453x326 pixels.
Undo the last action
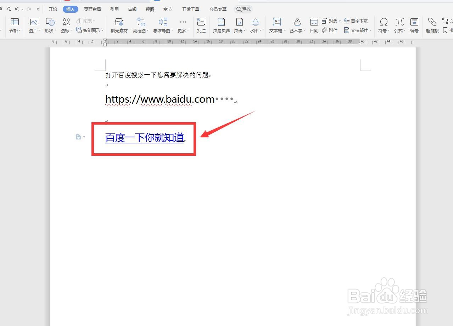(17, 9)
